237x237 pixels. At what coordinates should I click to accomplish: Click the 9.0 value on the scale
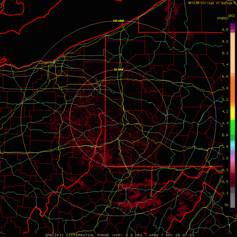(225, 41)
